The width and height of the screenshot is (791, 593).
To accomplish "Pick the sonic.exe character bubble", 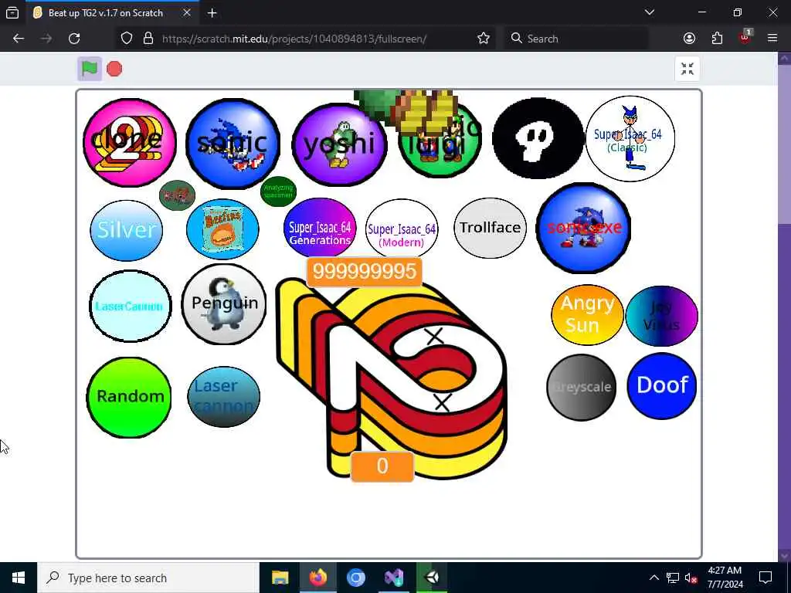I will [x=584, y=228].
